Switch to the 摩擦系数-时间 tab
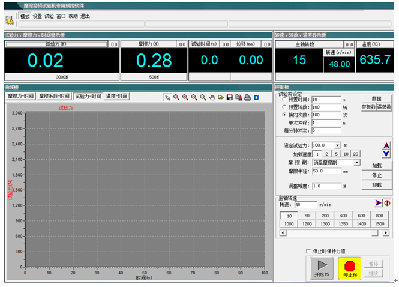Viewport: 399px width, 287px height. pos(54,96)
